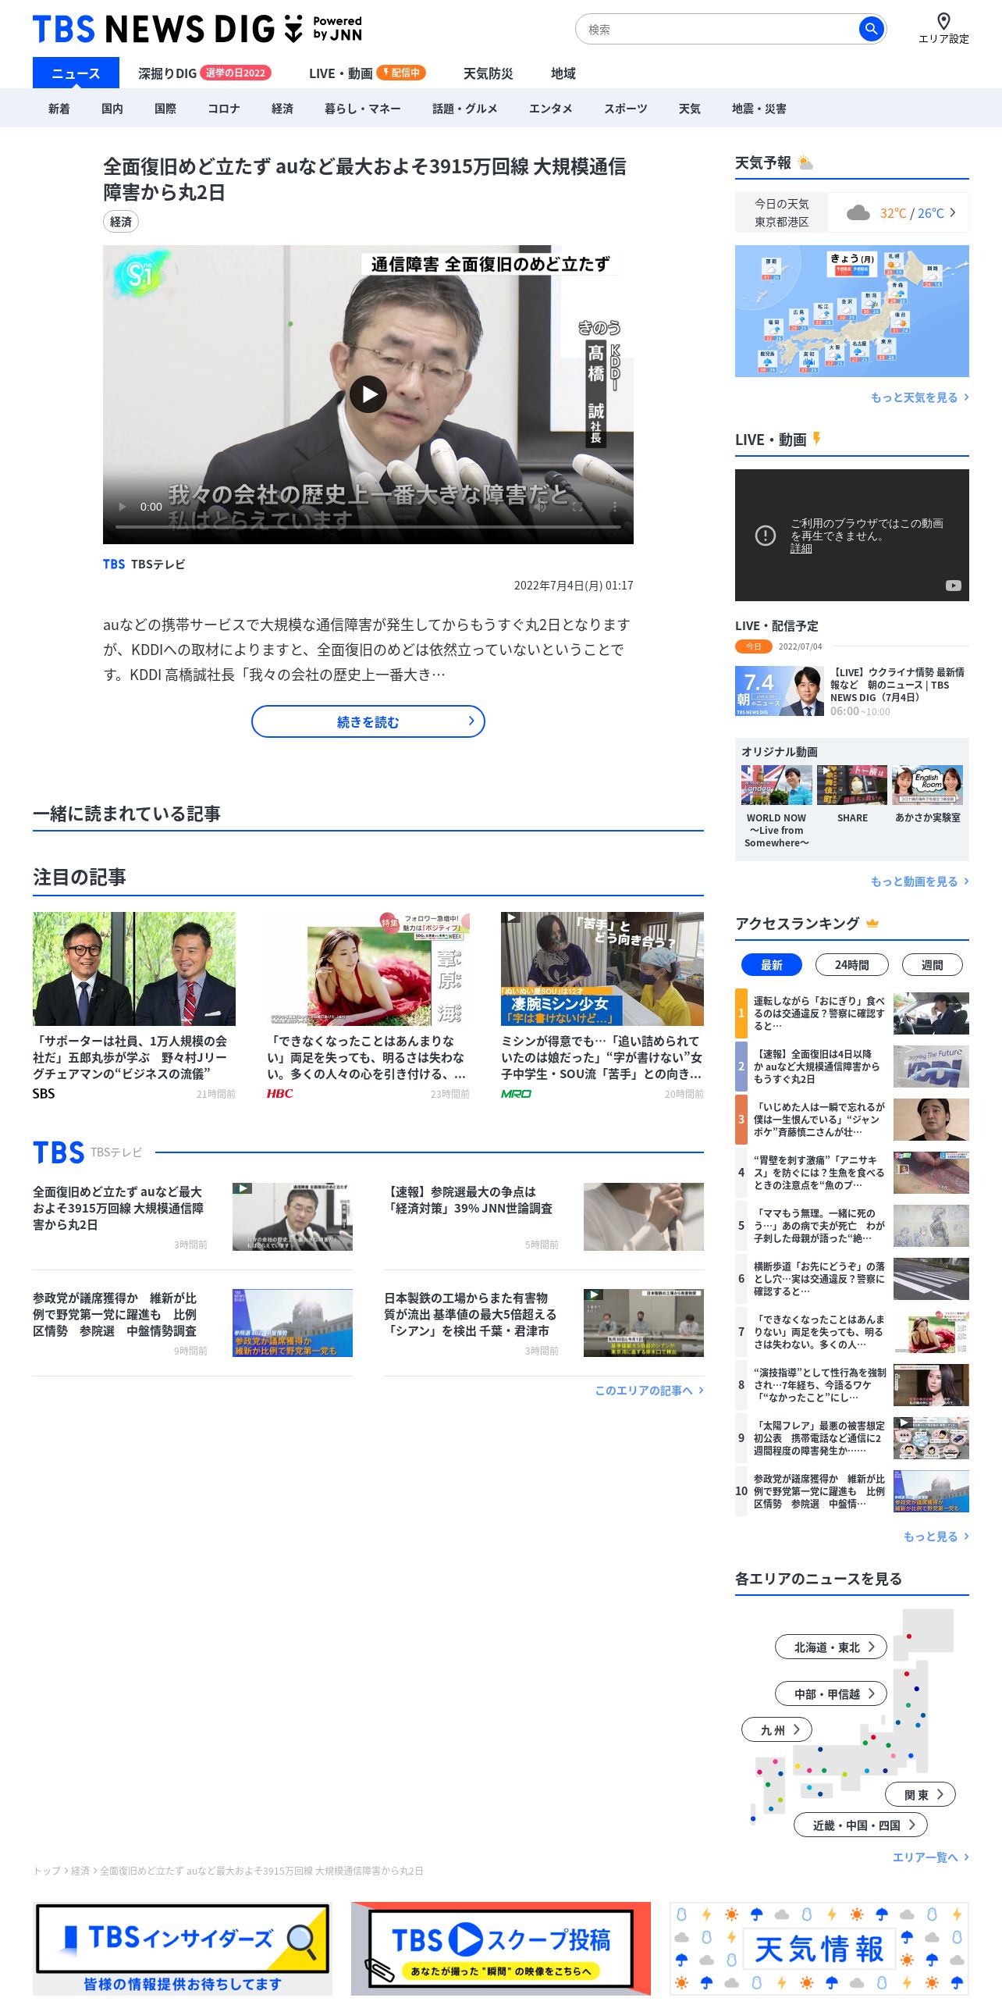This screenshot has height=2005, width=1002.
Task: Play the KDDI press conference video
Action: (x=368, y=394)
